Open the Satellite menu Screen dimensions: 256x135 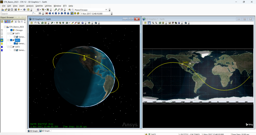coord(39,6)
